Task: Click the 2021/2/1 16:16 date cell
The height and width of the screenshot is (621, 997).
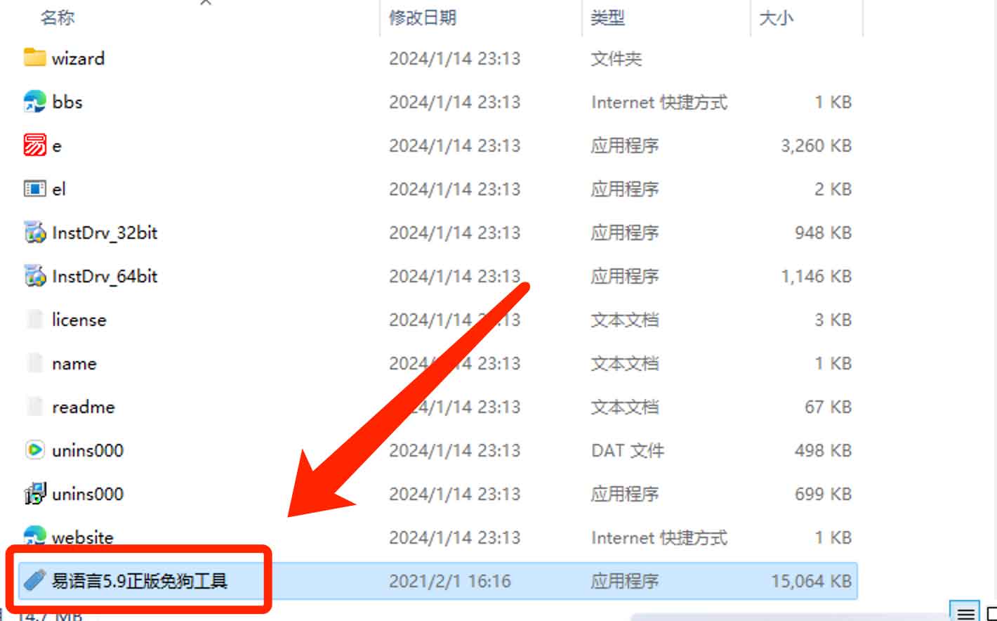Action: coord(450,581)
